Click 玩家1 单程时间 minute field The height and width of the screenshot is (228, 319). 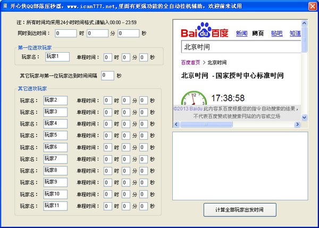click(125, 57)
